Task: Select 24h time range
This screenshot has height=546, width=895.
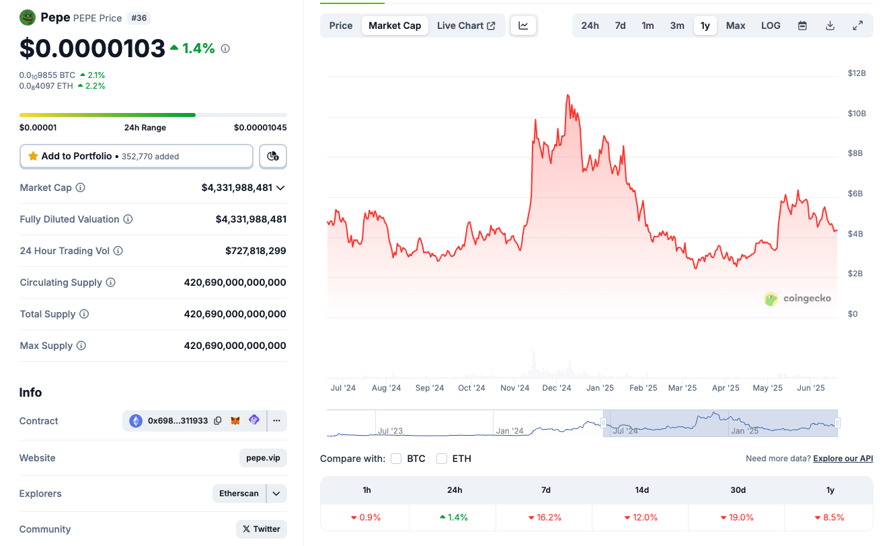Action: tap(590, 26)
